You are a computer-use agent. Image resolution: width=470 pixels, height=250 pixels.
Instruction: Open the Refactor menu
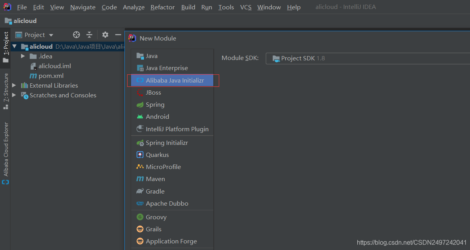point(163,7)
